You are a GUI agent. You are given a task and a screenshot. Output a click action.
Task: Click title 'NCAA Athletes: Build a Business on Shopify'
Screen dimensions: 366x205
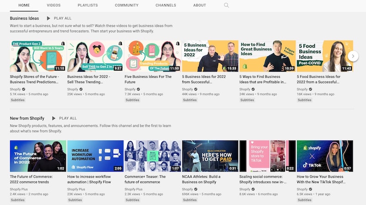click(201, 179)
